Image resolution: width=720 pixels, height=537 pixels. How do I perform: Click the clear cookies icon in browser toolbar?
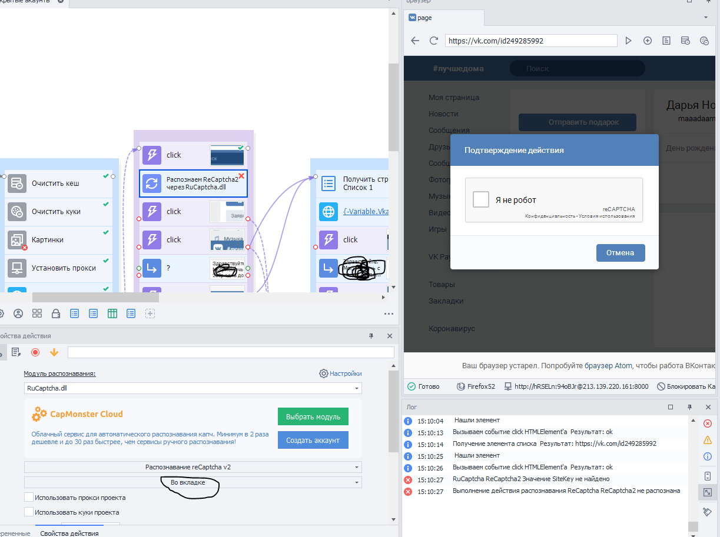click(x=704, y=41)
